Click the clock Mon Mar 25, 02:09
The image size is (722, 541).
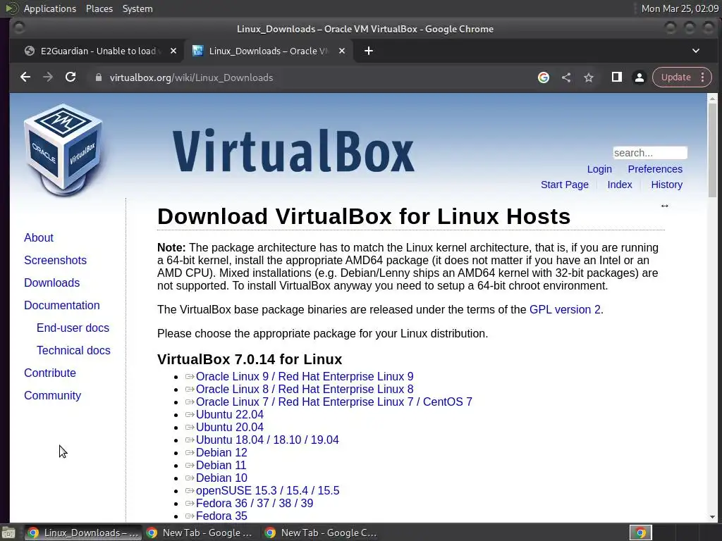point(680,8)
